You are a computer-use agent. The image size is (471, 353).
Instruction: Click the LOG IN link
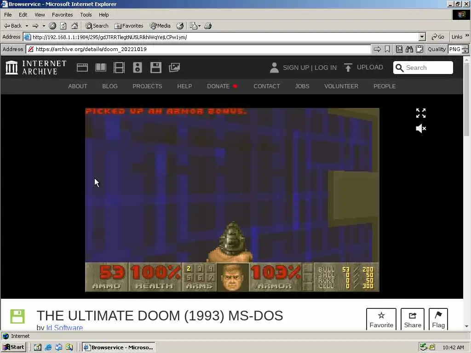coord(326,68)
